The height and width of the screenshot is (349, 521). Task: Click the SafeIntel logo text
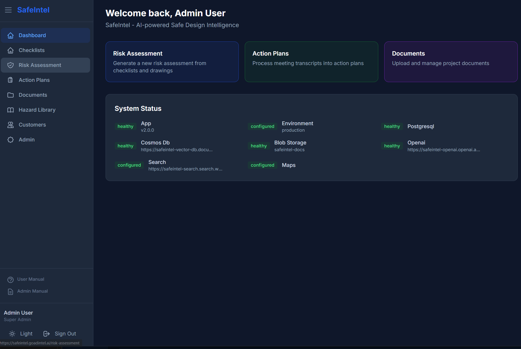(x=33, y=10)
